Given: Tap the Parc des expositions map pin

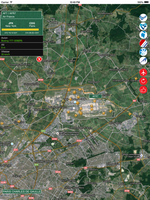Looking at the screenshot, I should coord(57,133).
